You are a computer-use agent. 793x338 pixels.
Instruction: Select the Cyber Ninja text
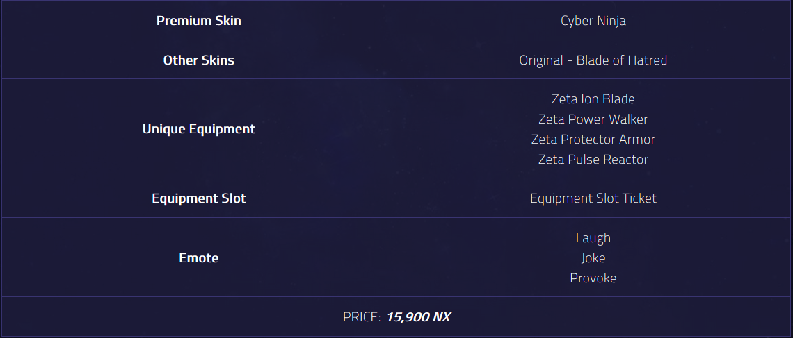click(593, 21)
